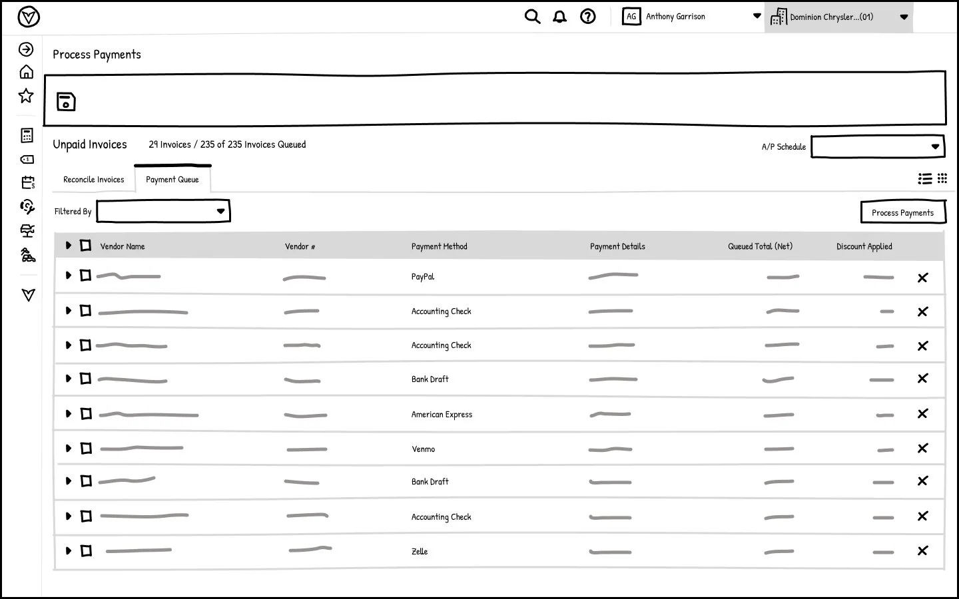The image size is (959, 599).
Task: Open help question mark icon
Action: click(x=588, y=17)
